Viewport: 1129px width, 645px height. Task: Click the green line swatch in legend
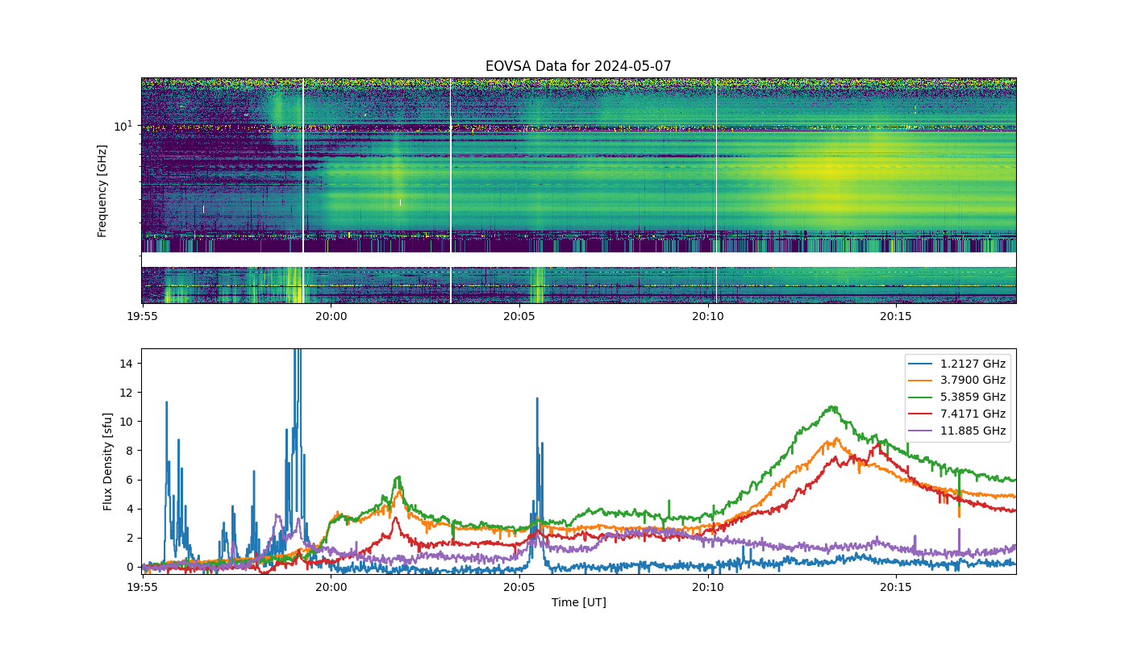[920, 397]
